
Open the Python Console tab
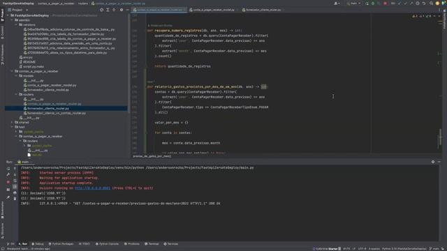pyautogui.click(x=107, y=244)
